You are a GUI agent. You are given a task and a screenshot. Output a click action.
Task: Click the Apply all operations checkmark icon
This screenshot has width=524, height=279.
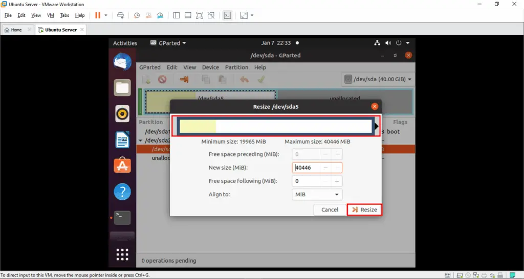261,79
